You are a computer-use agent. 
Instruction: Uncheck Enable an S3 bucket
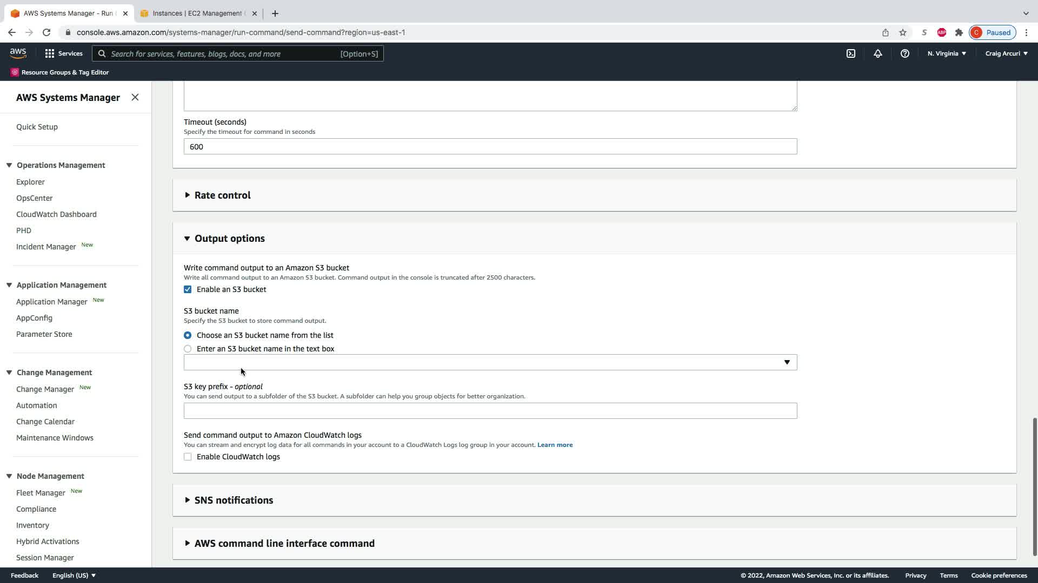coord(188,289)
